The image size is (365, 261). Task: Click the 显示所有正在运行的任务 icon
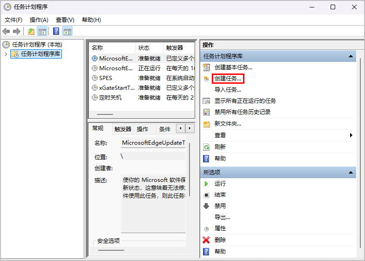(x=206, y=101)
